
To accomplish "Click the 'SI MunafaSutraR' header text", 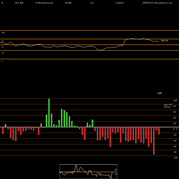I will pyautogui.click(x=44, y=3).
